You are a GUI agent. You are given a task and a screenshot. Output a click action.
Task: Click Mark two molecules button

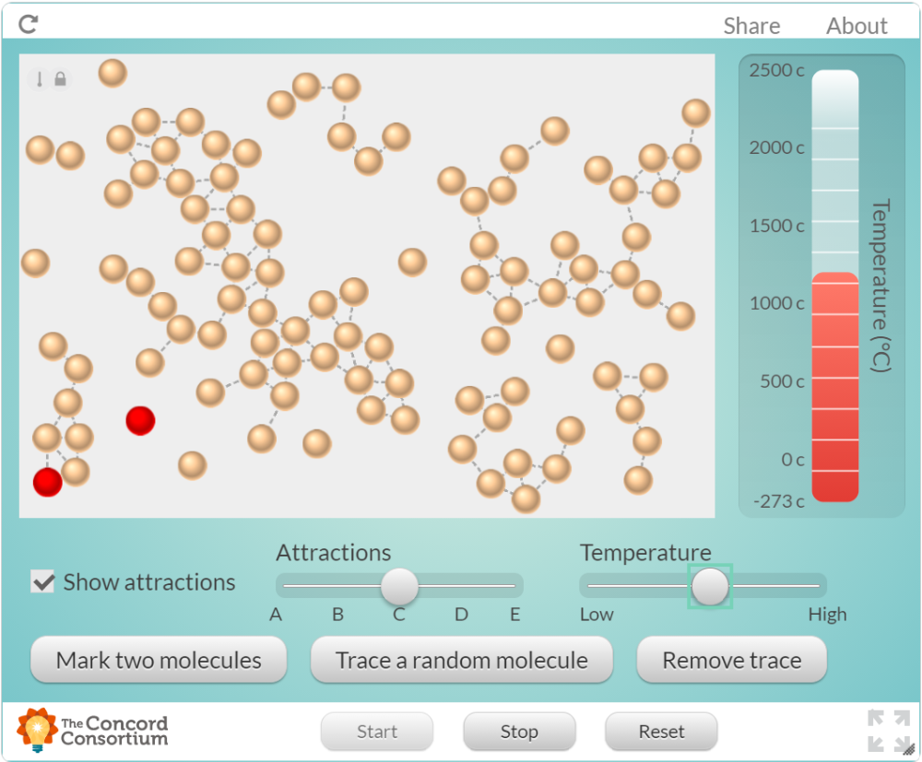(x=159, y=660)
